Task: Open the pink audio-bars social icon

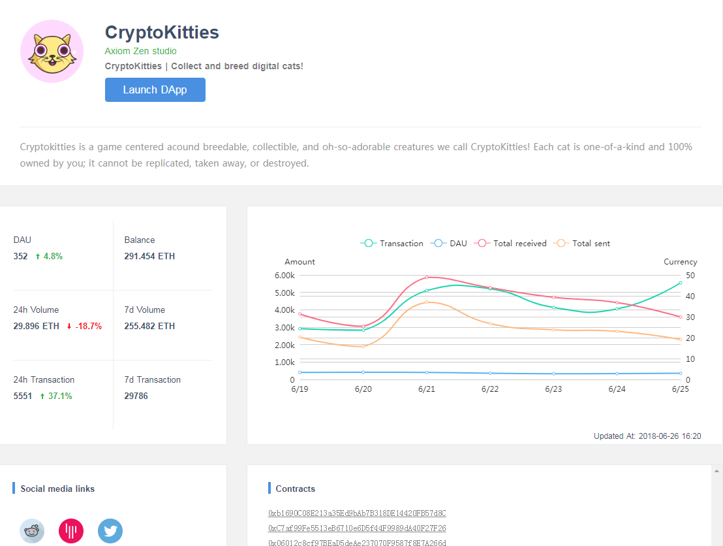Action: [x=71, y=531]
